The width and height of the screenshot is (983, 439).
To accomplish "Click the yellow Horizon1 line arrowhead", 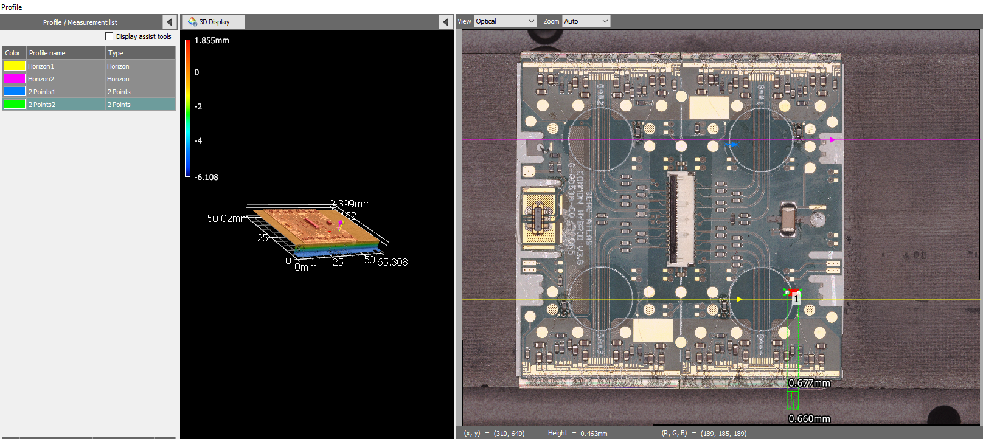I will click(740, 299).
